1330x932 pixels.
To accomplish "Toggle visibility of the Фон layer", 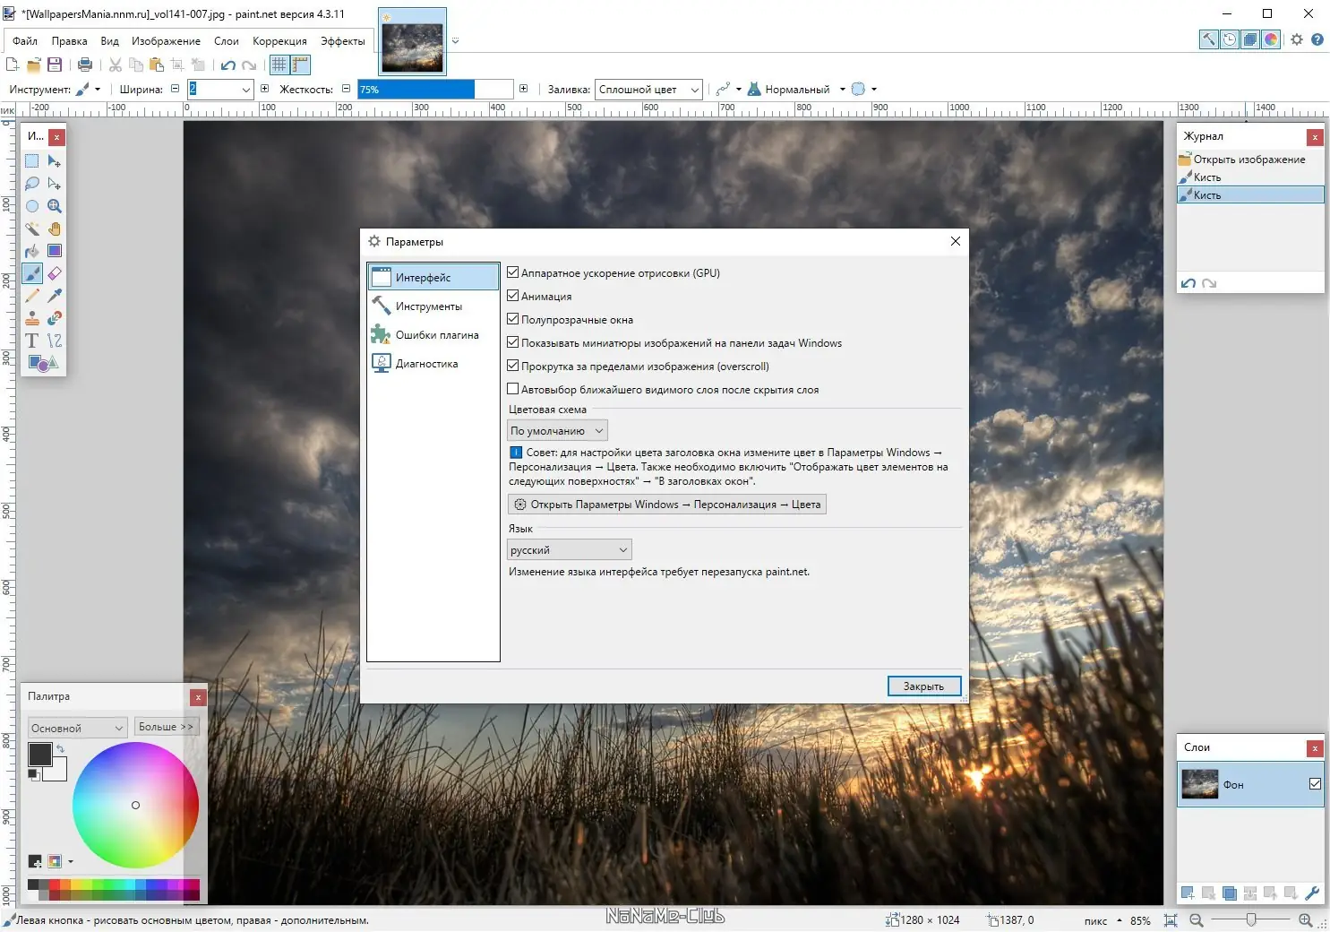I will tap(1315, 784).
